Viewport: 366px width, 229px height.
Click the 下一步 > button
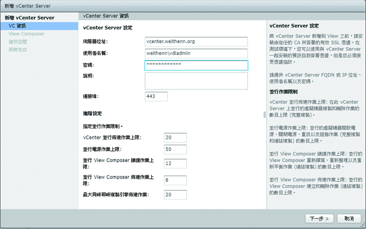319,218
